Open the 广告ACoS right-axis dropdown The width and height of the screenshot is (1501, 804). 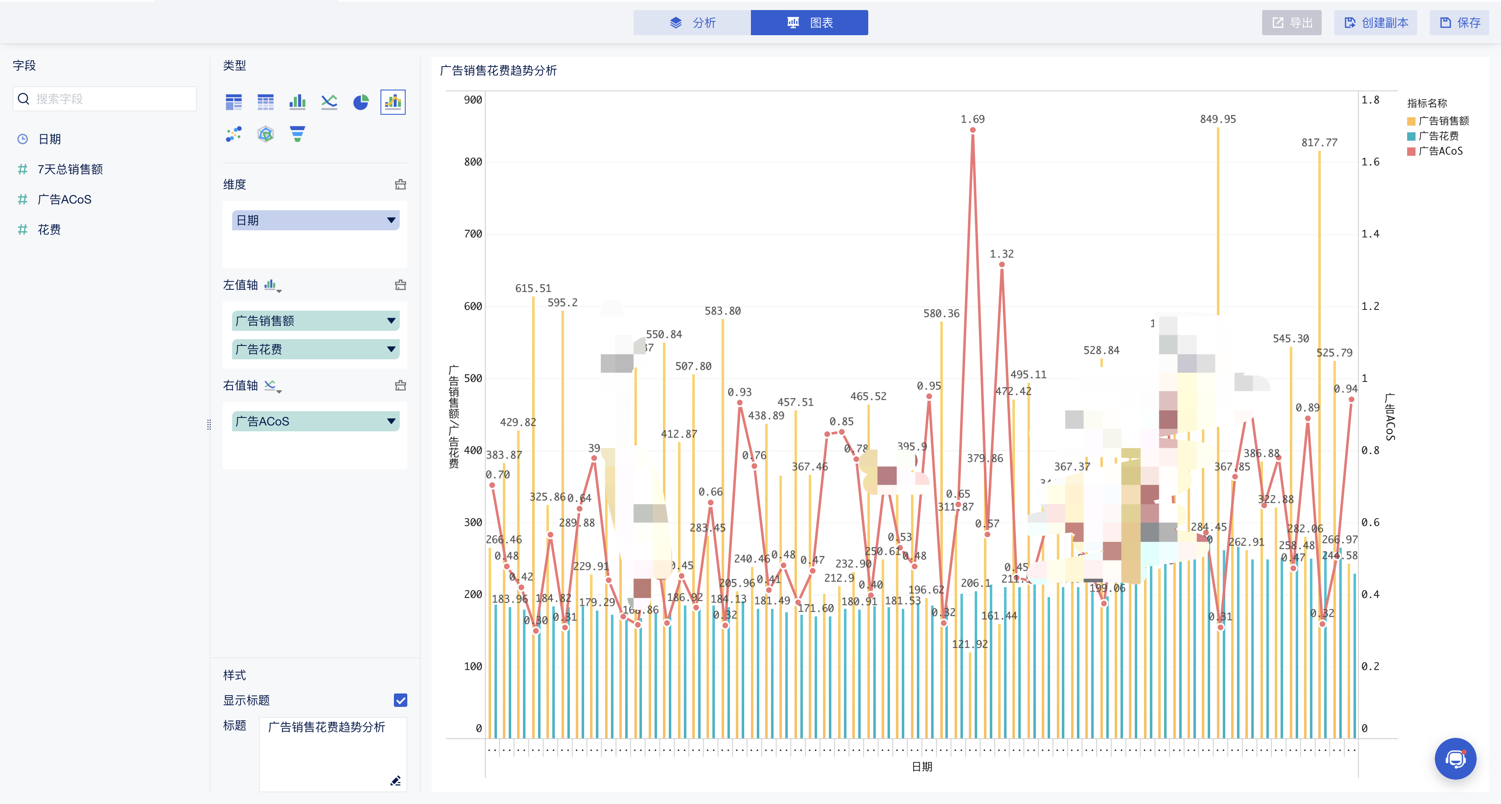pyautogui.click(x=391, y=421)
